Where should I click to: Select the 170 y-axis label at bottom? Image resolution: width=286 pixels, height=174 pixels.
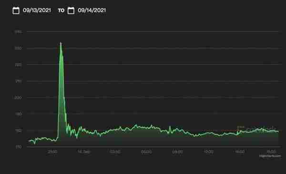tap(19, 147)
